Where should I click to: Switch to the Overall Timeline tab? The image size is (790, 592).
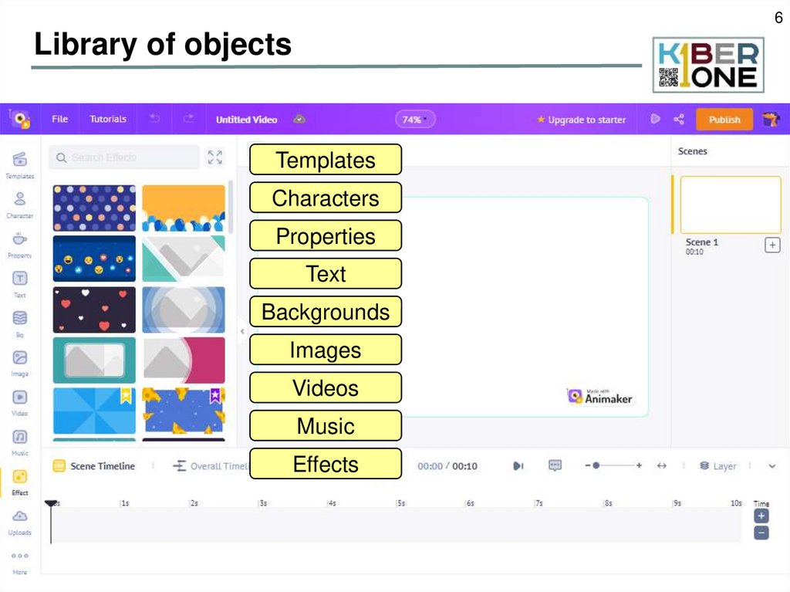point(211,466)
